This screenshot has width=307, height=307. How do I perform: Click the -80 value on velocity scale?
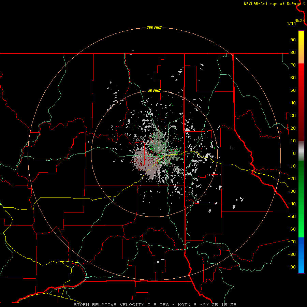click(292, 254)
